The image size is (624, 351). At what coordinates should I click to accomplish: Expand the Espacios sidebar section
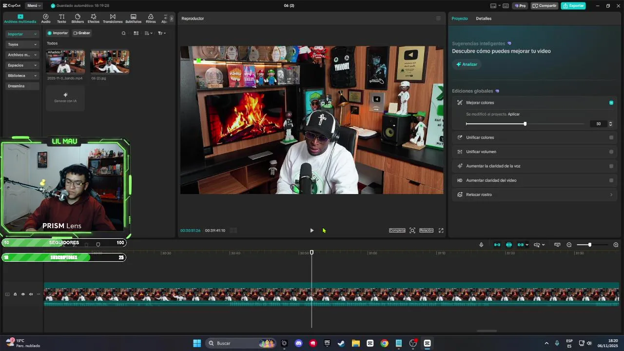pos(22,65)
